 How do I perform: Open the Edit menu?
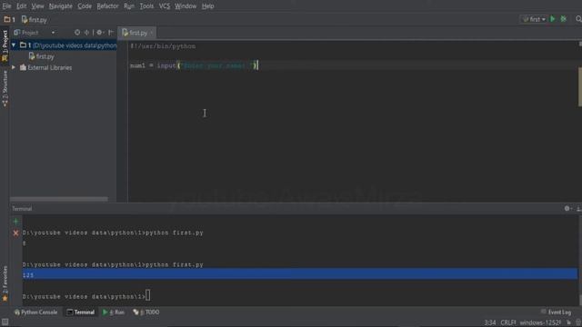click(x=21, y=6)
